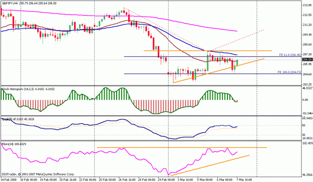Click the 3 Mar 16:00 time label
313x182 pixels.
point(185,180)
